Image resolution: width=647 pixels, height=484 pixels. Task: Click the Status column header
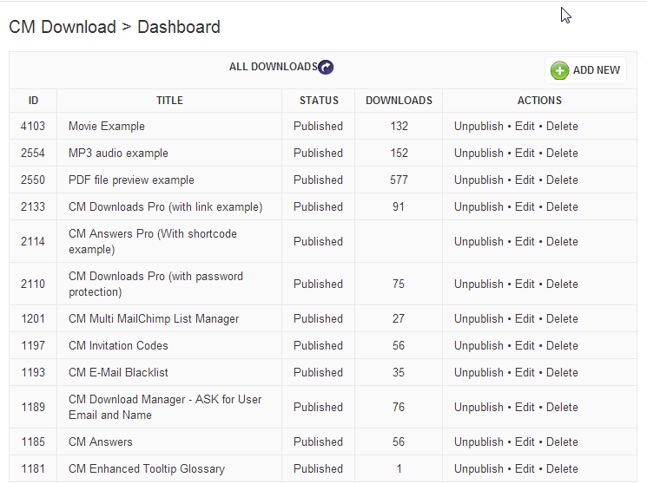point(319,101)
